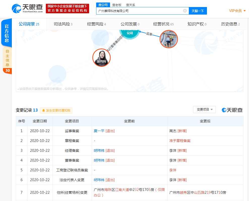249x201 pixels.
Task: Click 李洋 [新增] in the 董事备案 row
Action: (x=178, y=160)
